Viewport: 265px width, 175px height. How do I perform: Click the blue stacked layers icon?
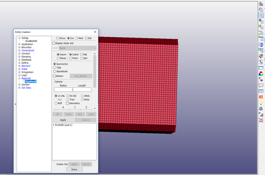click(x=261, y=45)
